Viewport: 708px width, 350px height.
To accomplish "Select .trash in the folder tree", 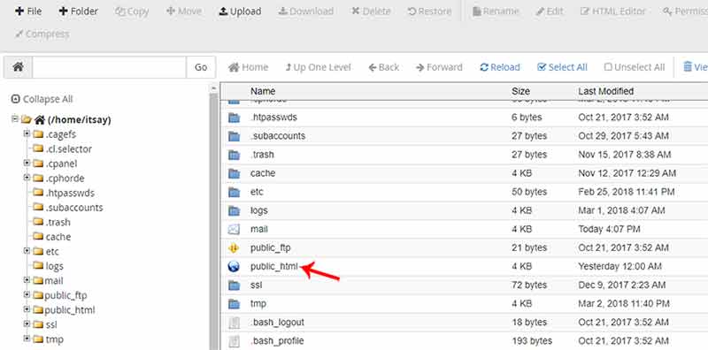I will click(58, 222).
